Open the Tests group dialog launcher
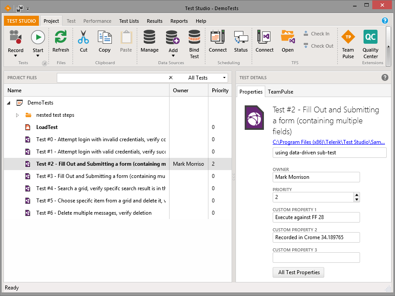 coord(44,63)
